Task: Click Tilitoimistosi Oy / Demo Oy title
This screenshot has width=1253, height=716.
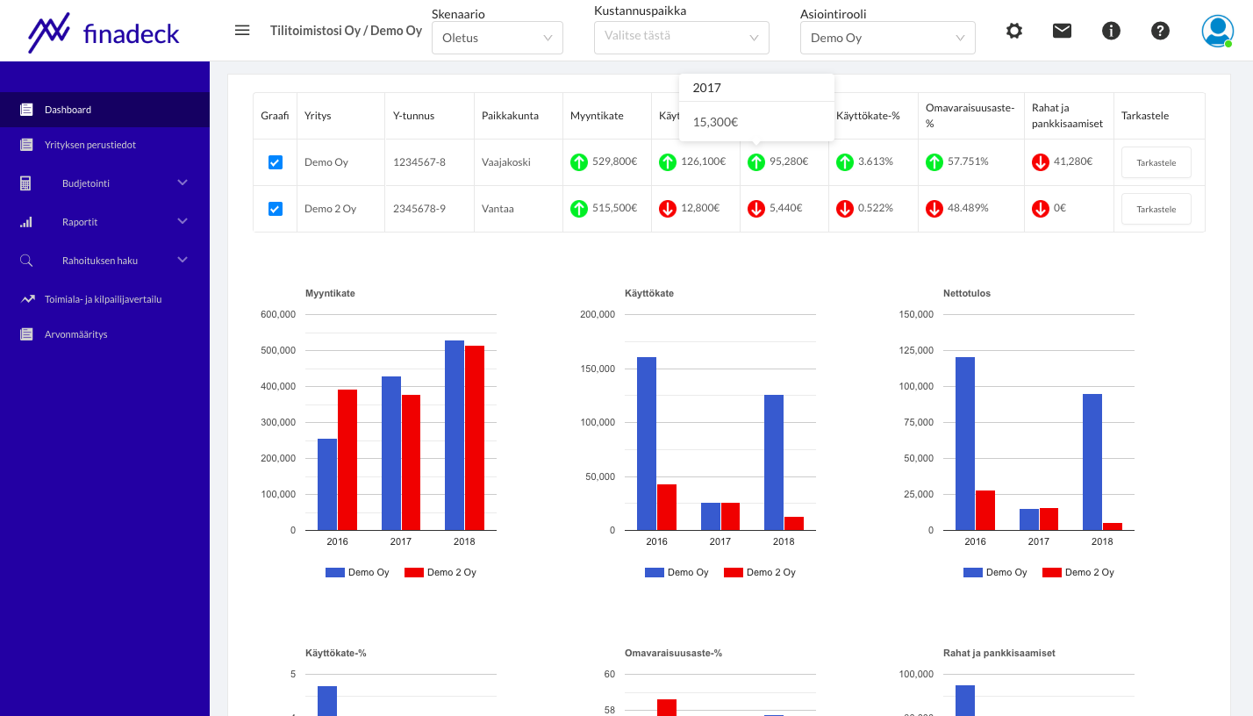Action: click(347, 31)
